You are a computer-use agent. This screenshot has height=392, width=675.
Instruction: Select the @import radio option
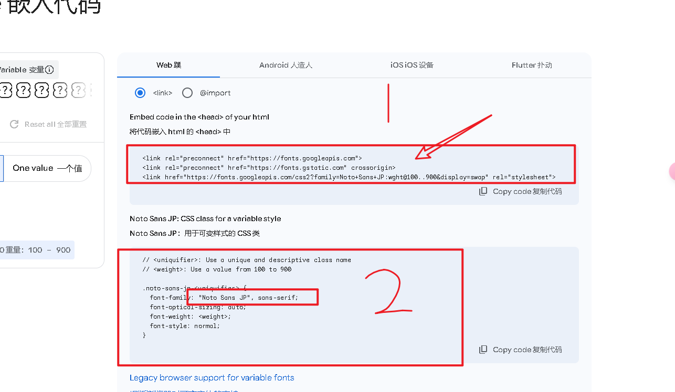point(187,93)
